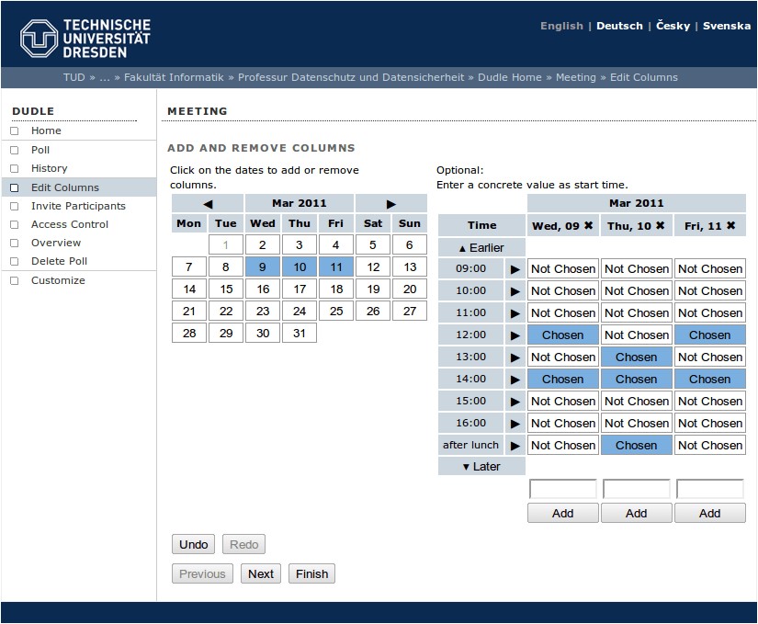The image size is (758, 624).
Task: Click the arrow next to 09:00 row
Action: (x=515, y=269)
